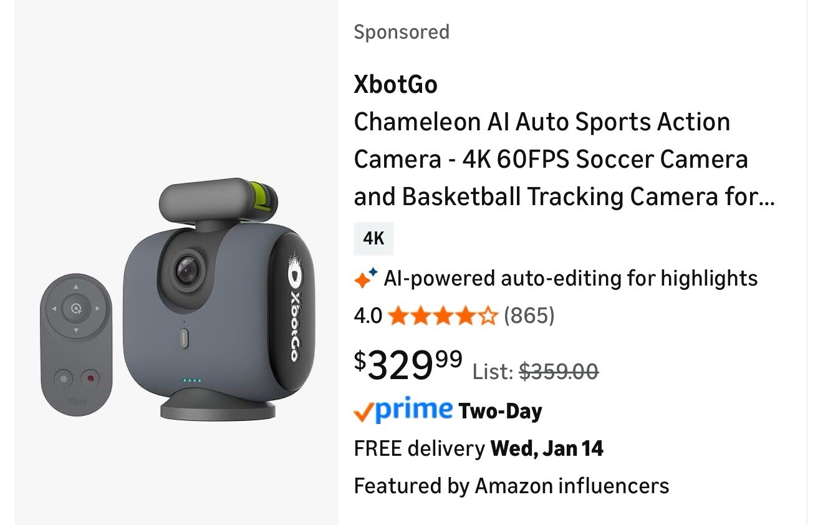Open the XbotGo brand name link
Viewport: 823px width, 525px height.
point(395,84)
